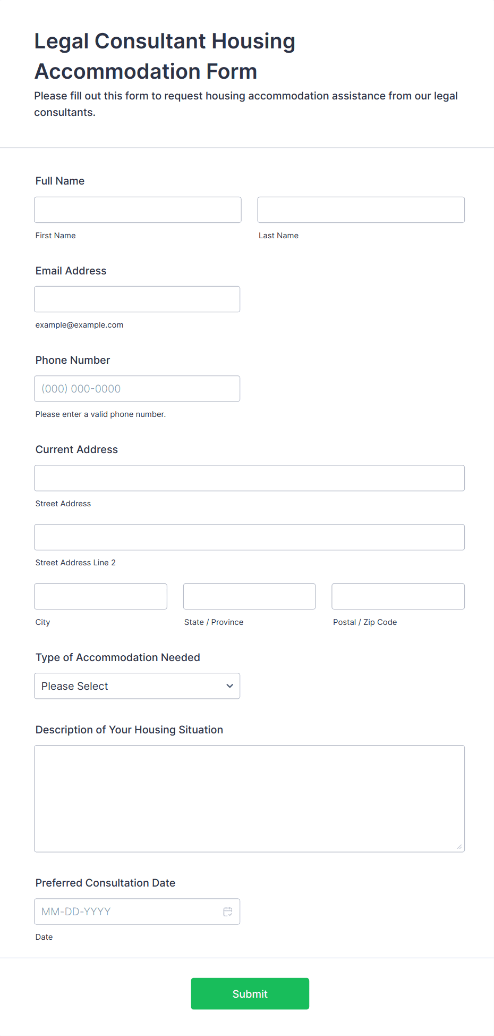Click the form title heading text
This screenshot has height=1036, width=494.
(165, 56)
